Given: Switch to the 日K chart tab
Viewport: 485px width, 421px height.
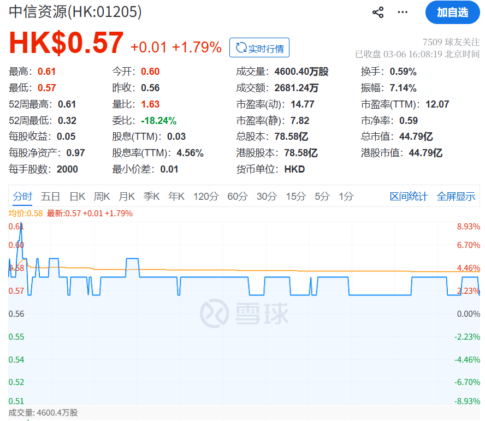Looking at the screenshot, I should pyautogui.click(x=78, y=197).
